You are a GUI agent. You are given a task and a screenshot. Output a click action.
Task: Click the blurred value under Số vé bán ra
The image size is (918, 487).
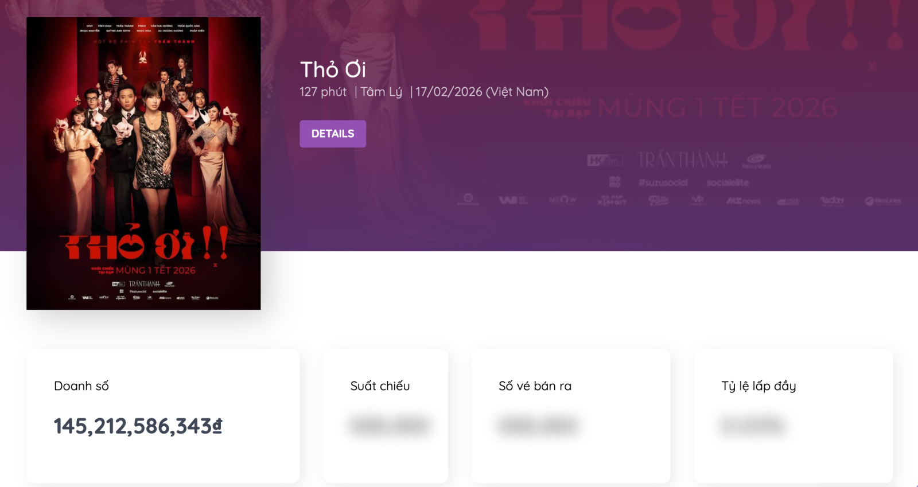[x=538, y=426]
